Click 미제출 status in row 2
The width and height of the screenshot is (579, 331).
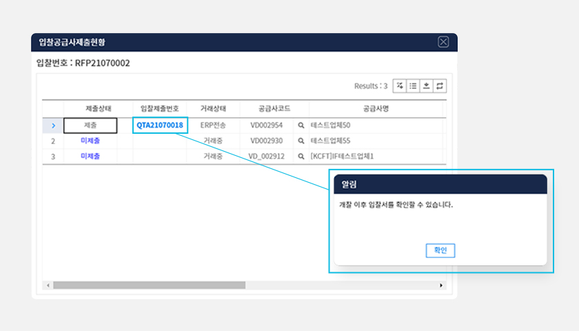coord(90,141)
